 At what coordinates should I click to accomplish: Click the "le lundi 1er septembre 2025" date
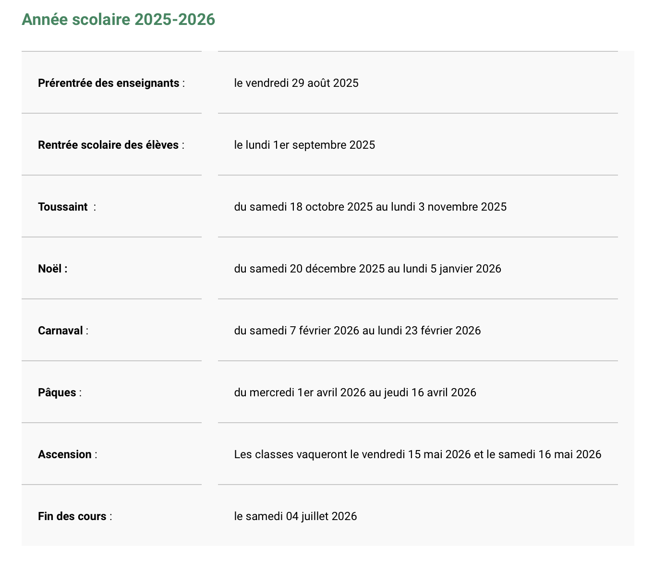[x=304, y=145]
